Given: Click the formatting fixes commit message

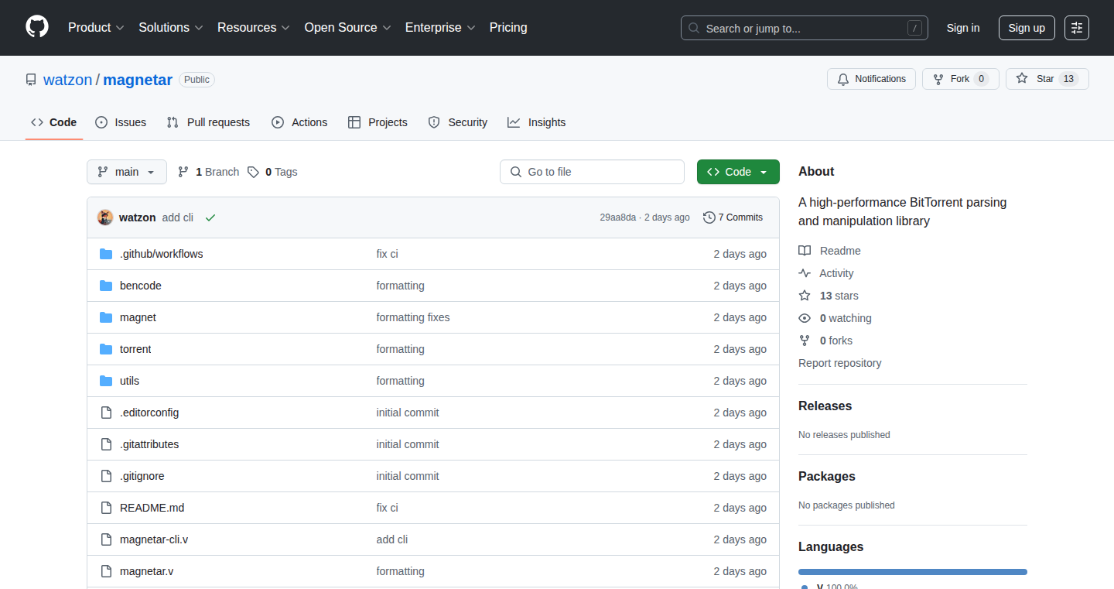Looking at the screenshot, I should tap(413, 317).
